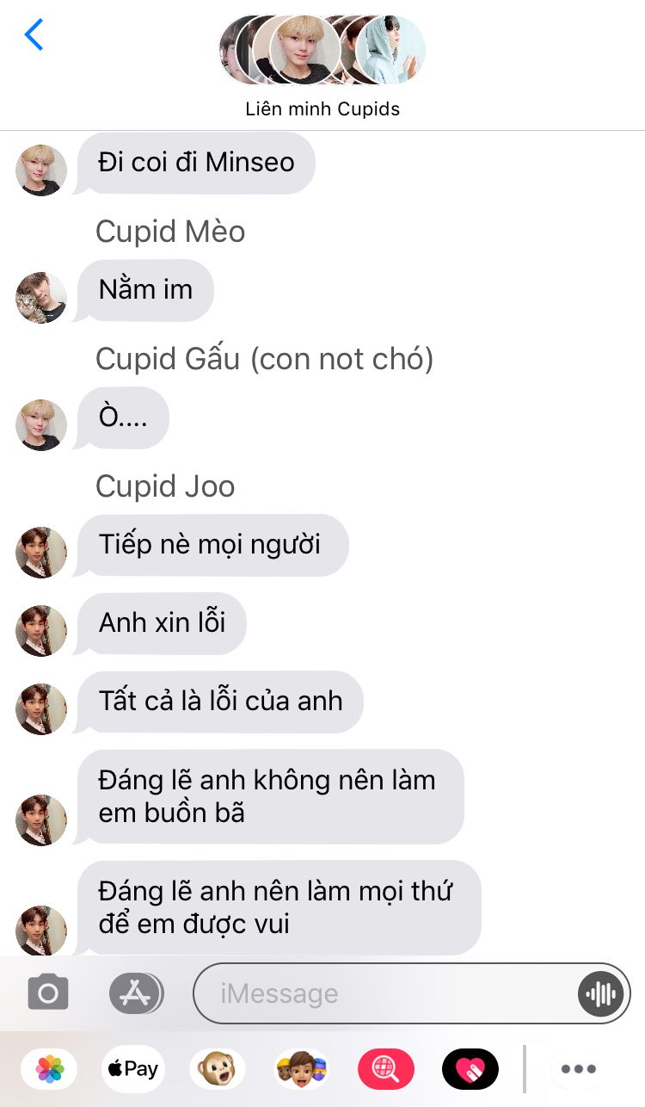
Task: Tap Cupid Mèo's cat avatar
Action: [41, 298]
